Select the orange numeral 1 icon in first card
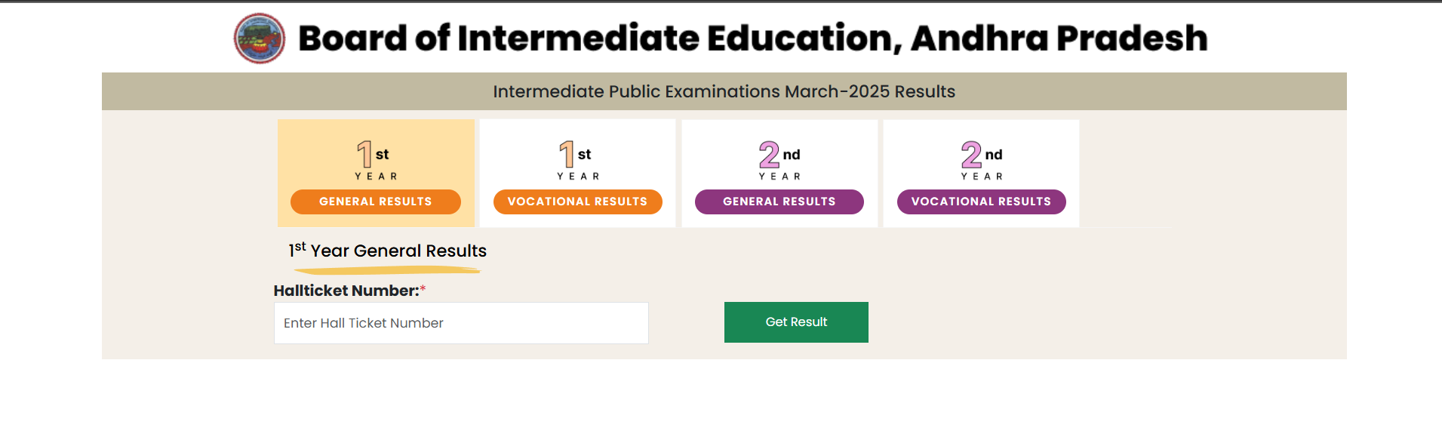The height and width of the screenshot is (431, 1442). pos(364,155)
